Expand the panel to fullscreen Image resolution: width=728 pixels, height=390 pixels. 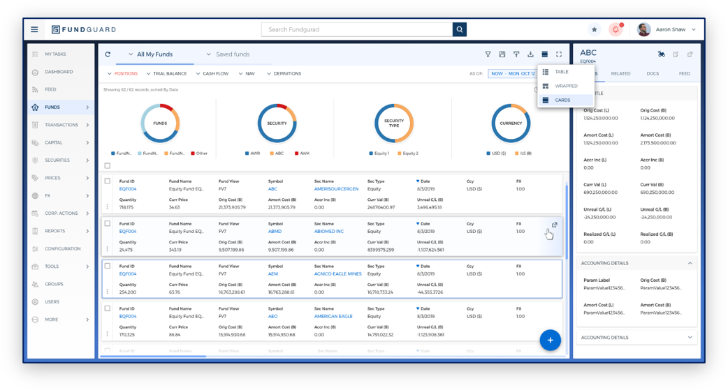559,54
